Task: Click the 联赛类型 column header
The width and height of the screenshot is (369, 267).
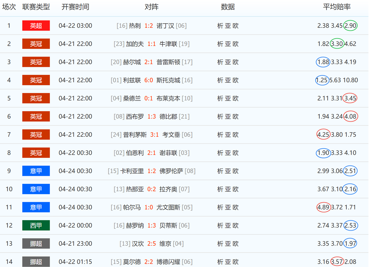Action: point(36,7)
